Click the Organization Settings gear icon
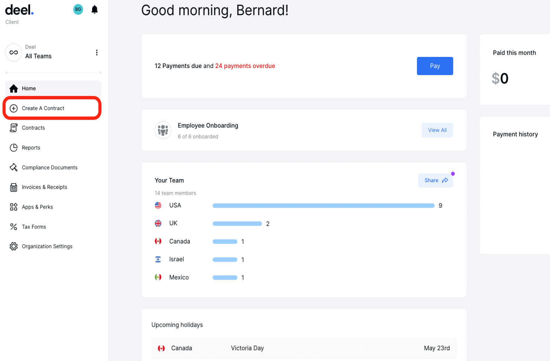The width and height of the screenshot is (550, 361). [x=14, y=246]
